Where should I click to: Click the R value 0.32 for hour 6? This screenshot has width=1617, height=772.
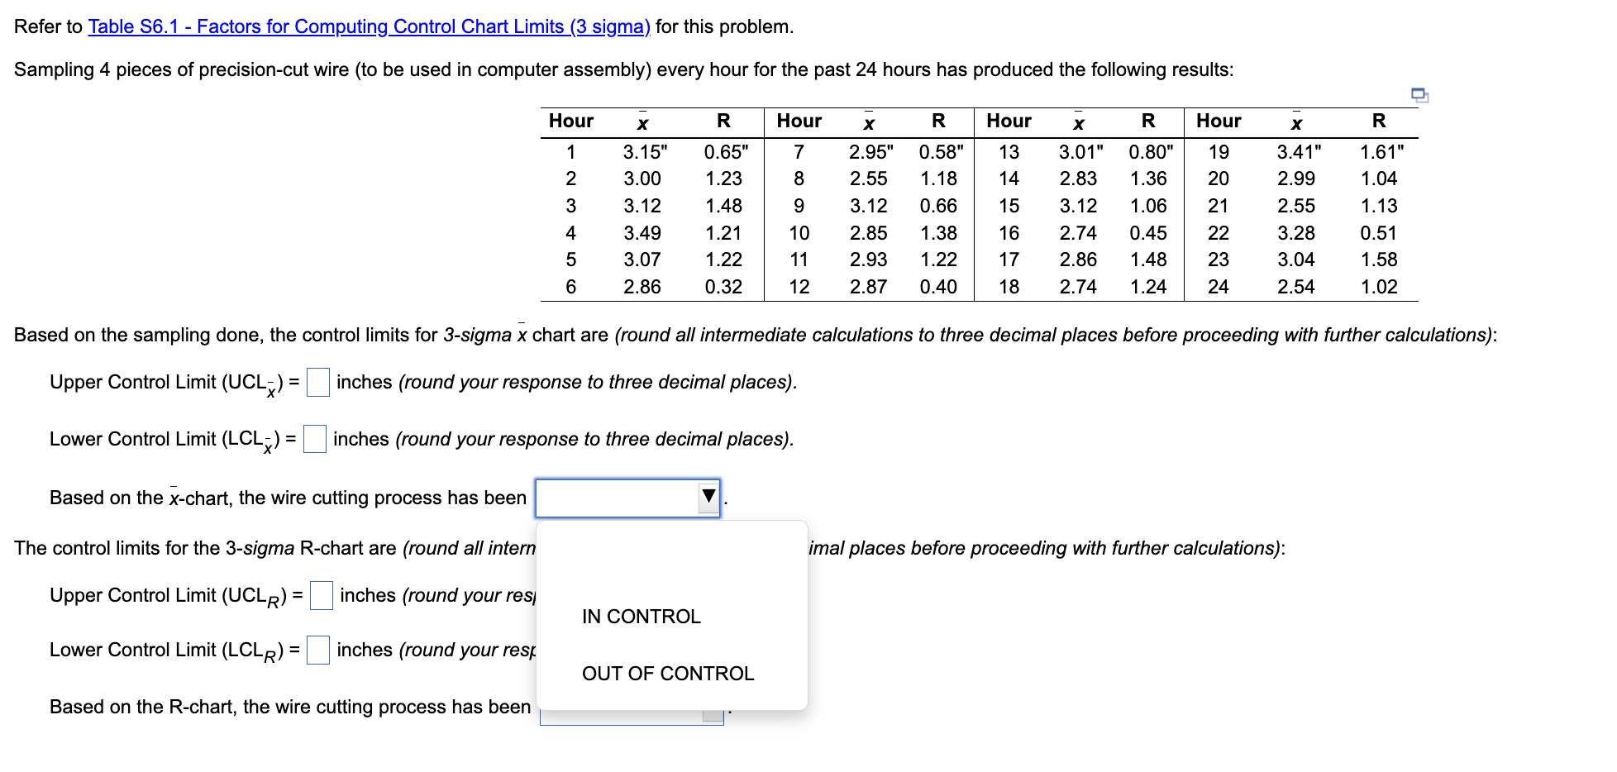click(723, 287)
